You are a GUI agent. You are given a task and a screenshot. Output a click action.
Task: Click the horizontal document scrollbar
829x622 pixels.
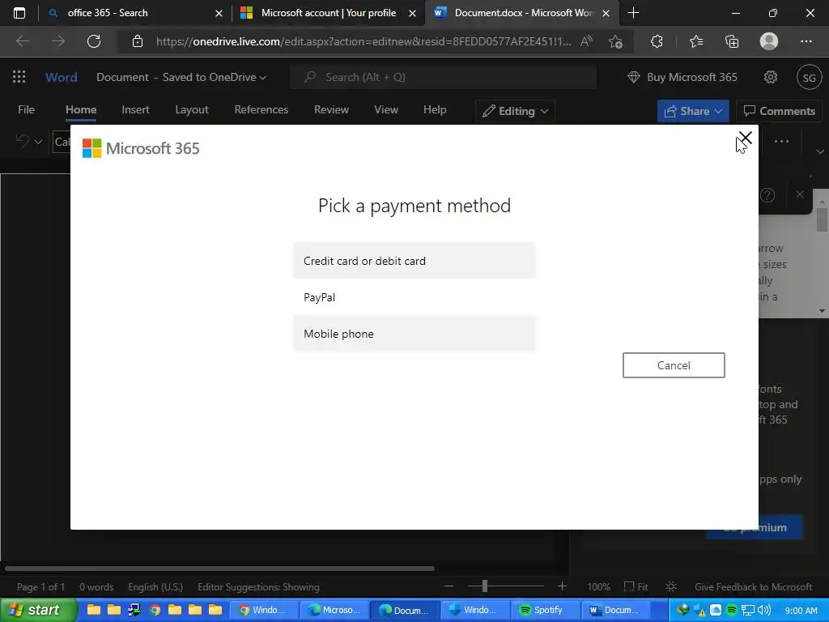pos(219,569)
